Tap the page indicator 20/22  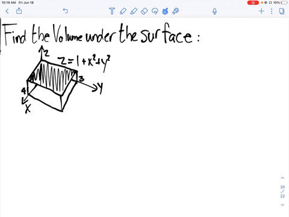pos(282,192)
